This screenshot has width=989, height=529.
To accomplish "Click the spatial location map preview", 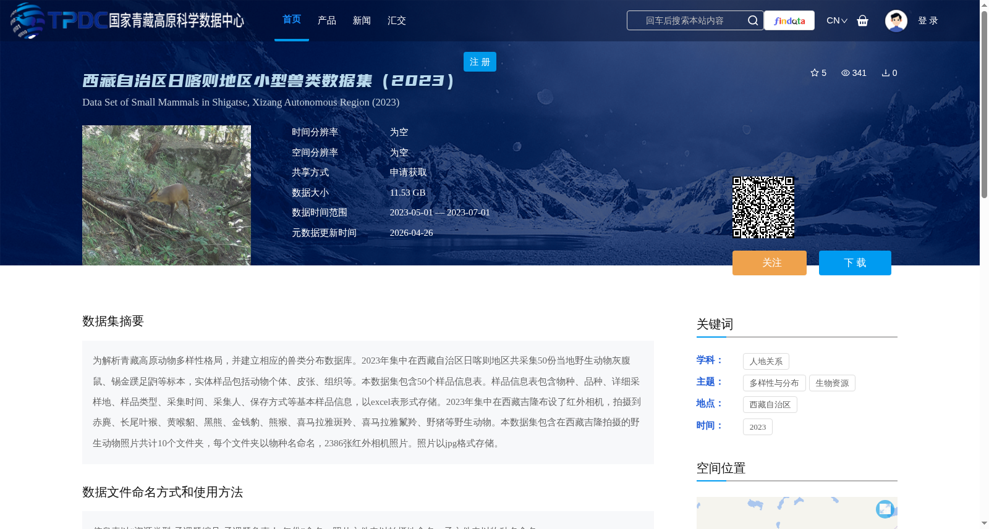I will [797, 513].
